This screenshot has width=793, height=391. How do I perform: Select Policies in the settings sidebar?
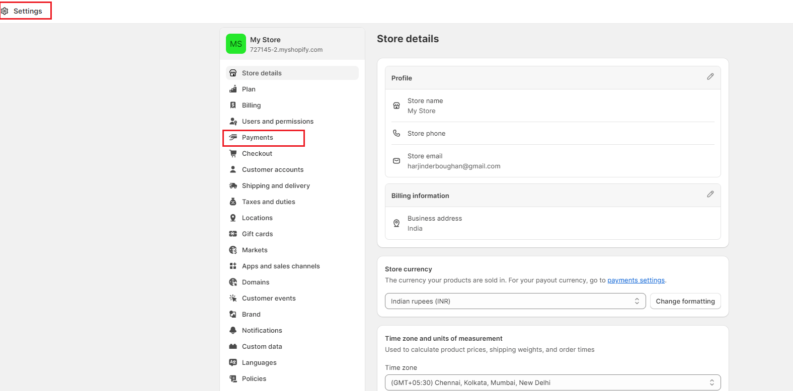coord(292,378)
